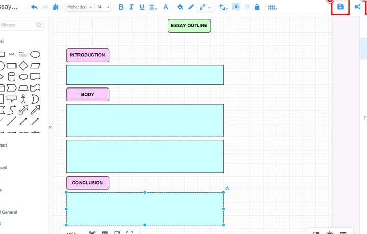Screen dimensions: 367x234
Task: Open the connector waypoint style dropdown
Action: pyautogui.click(x=204, y=7)
